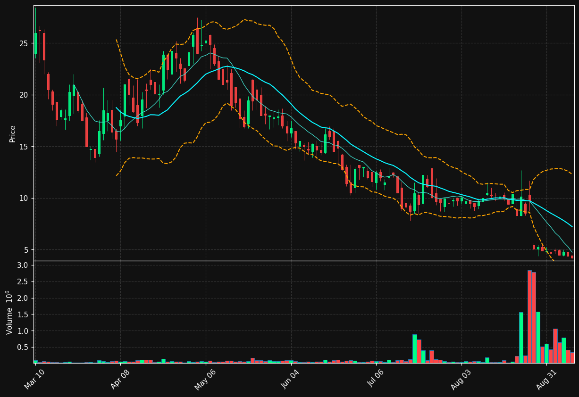Click the 'Mar 10' date label
579x397 pixels.
(34, 380)
